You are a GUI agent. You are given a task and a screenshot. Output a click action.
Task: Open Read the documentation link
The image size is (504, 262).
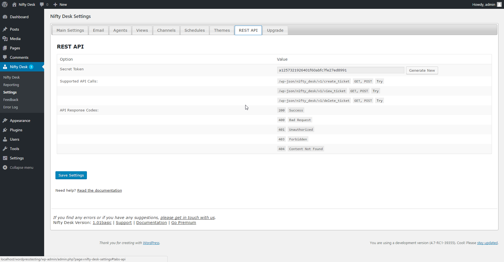click(x=100, y=190)
